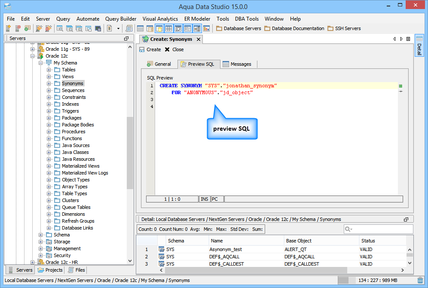Click the document page toolbar icon

coord(110,28)
